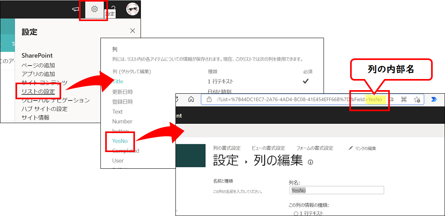The width and height of the screenshot is (445, 216).
Task: Open the 更新日時 column
Action: tap(123, 92)
